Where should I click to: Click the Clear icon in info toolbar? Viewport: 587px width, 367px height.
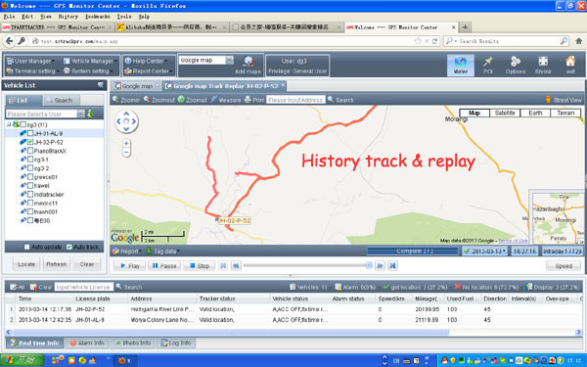41,287
